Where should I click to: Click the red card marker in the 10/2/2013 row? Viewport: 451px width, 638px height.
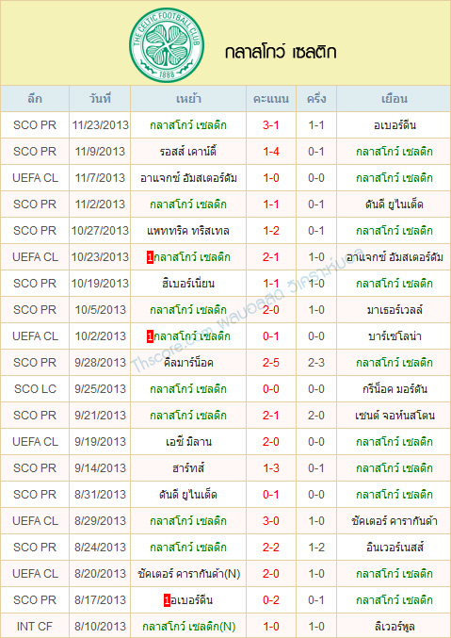tap(150, 336)
